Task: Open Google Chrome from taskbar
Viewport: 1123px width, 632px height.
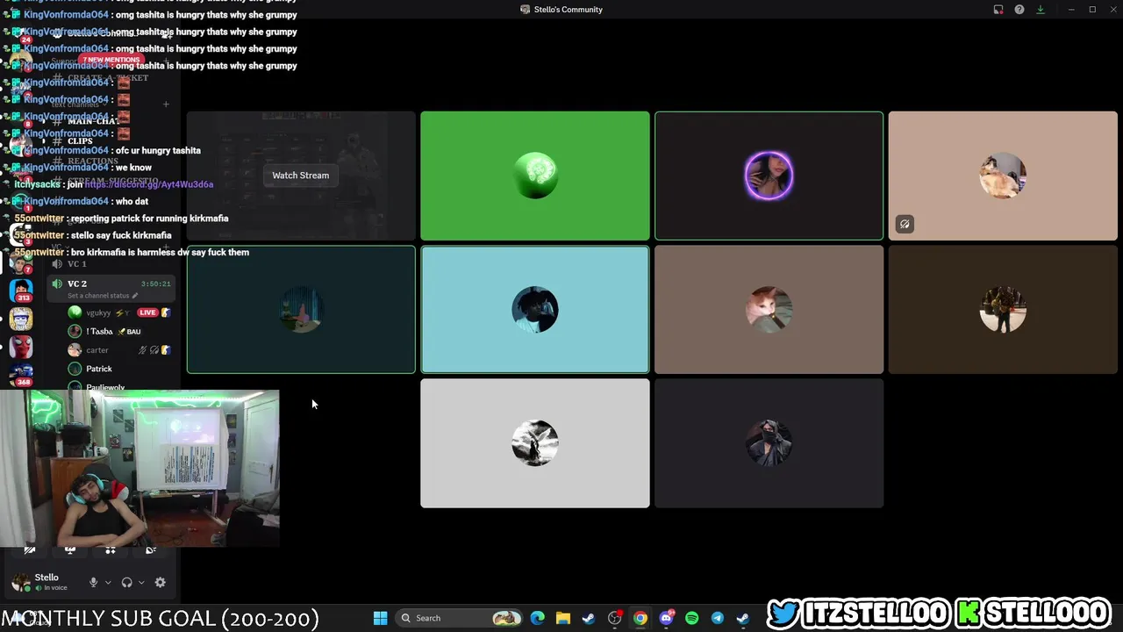Action: pos(640,618)
